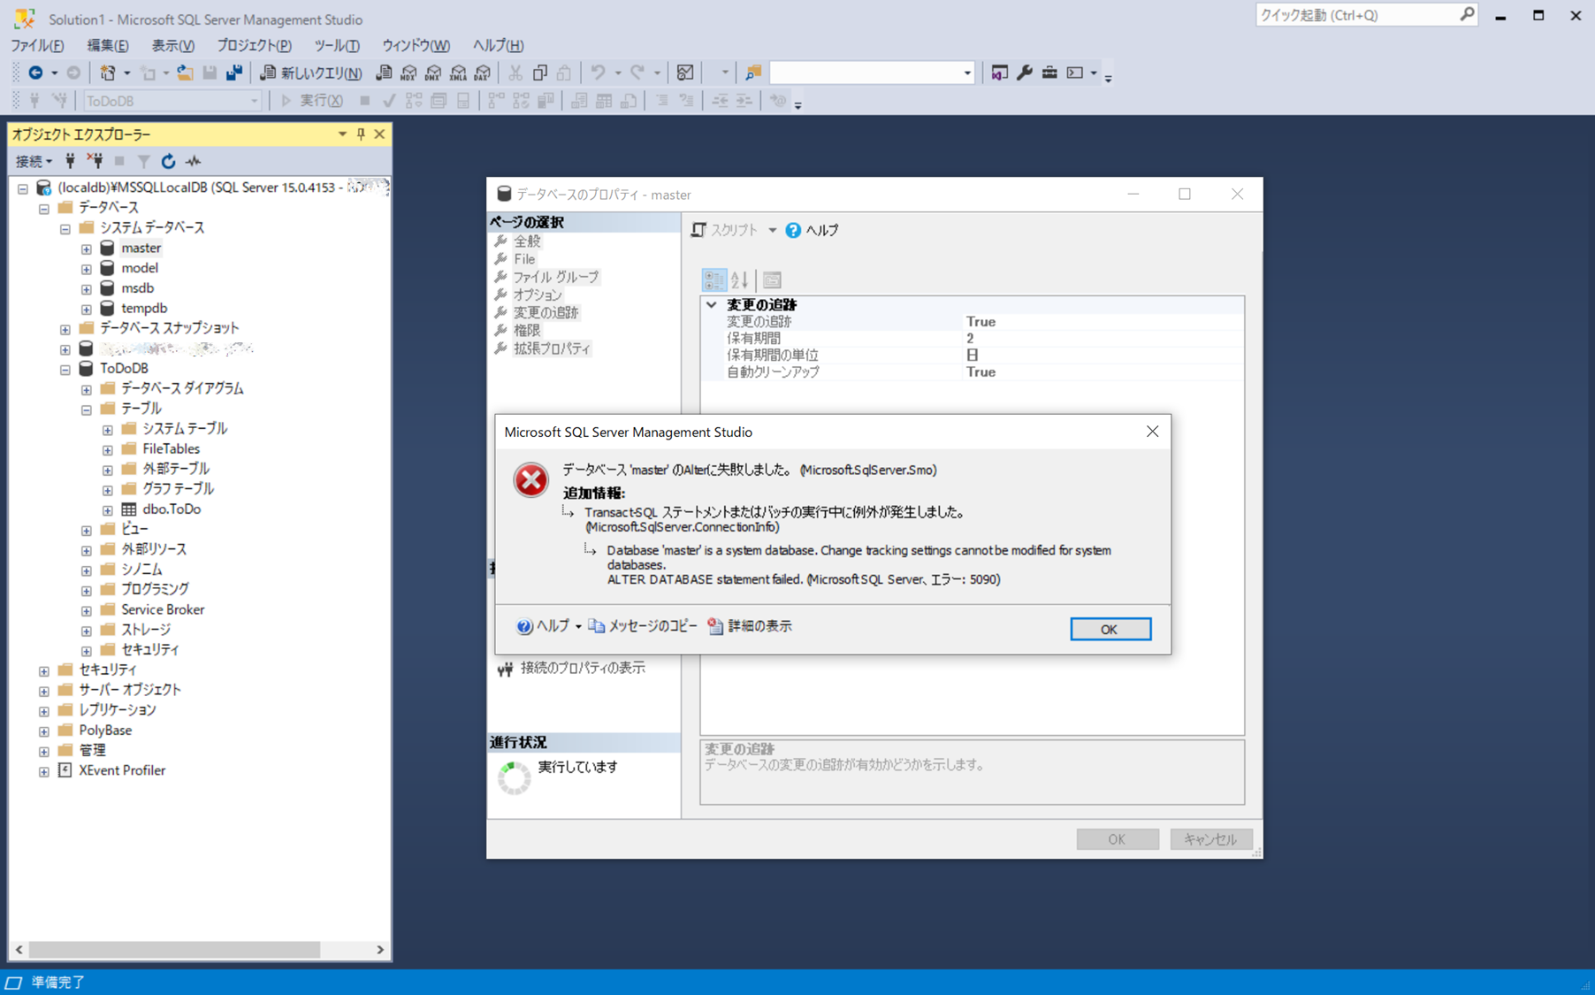The width and height of the screenshot is (1595, 995).
Task: Open the 接続 dropdown in Object Explorer
Action: pos(34,161)
